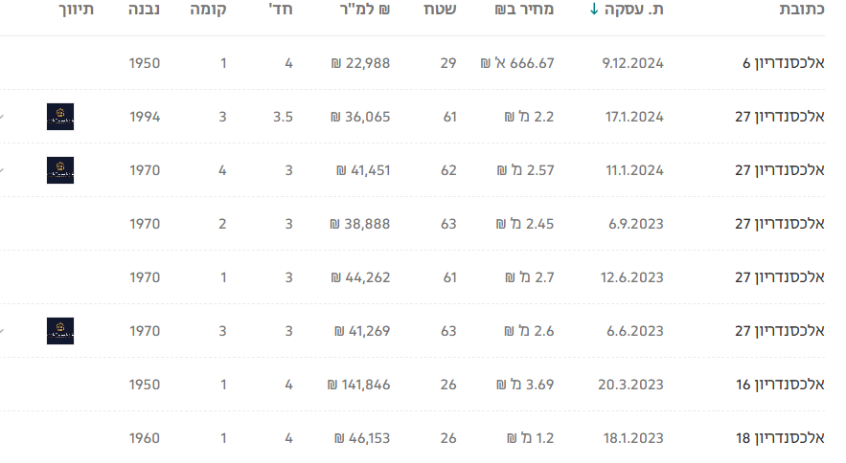This screenshot has height=463, width=846.
Task: Click the sort arrow beside ת. עסקה
Action: coord(594,11)
